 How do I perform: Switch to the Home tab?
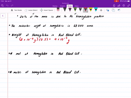click(55, 6)
